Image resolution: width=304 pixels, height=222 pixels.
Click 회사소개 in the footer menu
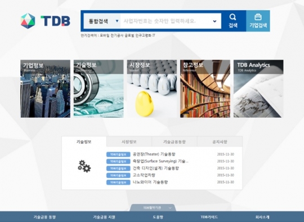pos(262,217)
